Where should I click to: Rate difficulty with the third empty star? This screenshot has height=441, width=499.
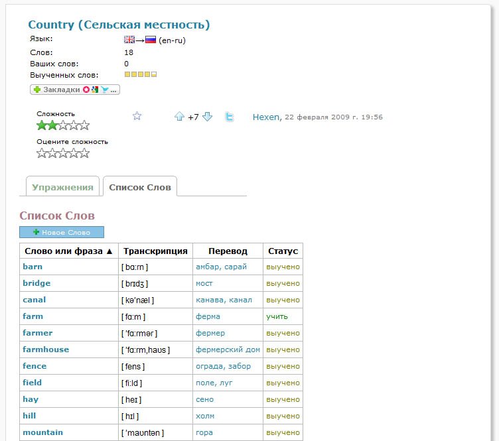pos(63,153)
